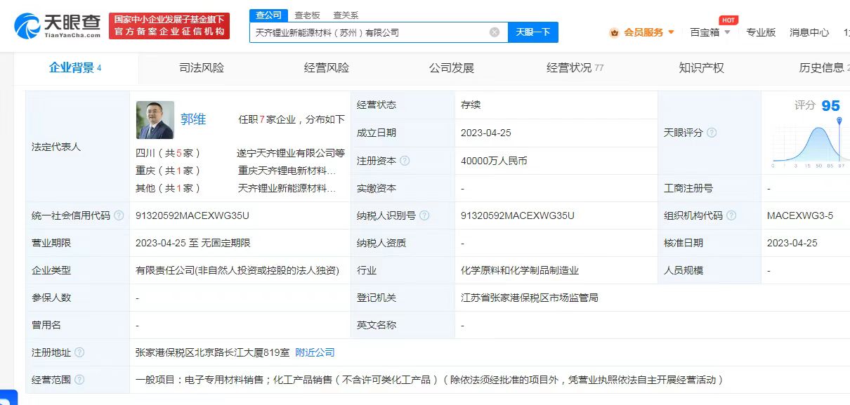Screen dimensions: 850x405
Task: Click the 天眼评分 score distribution chart
Action: (809, 143)
